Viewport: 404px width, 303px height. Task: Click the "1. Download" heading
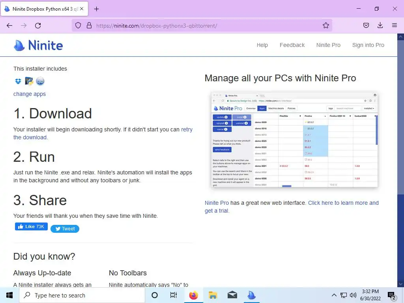click(x=52, y=114)
